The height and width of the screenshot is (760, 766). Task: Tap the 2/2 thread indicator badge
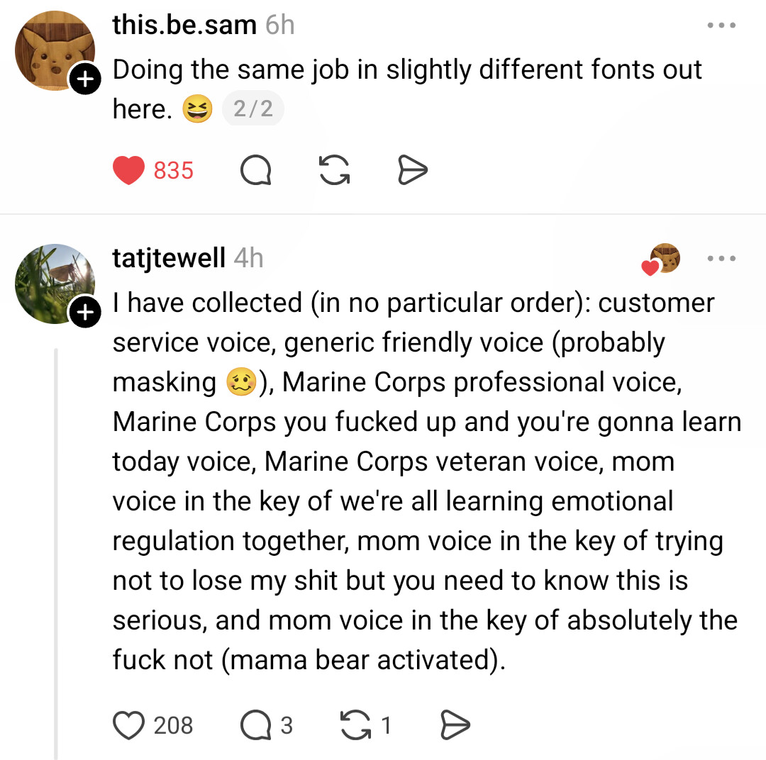tap(253, 109)
